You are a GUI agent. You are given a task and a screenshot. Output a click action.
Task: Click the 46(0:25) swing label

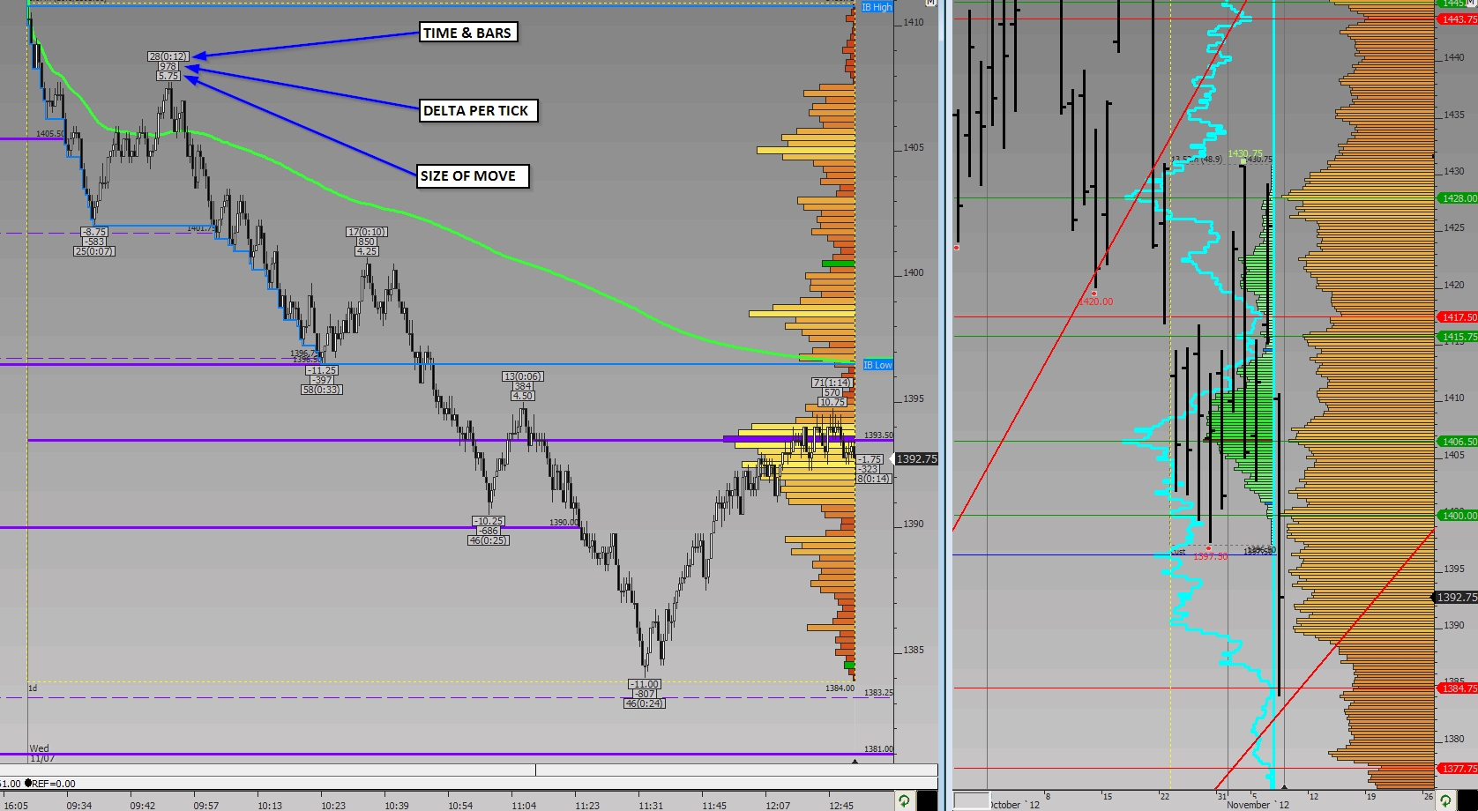(x=489, y=540)
